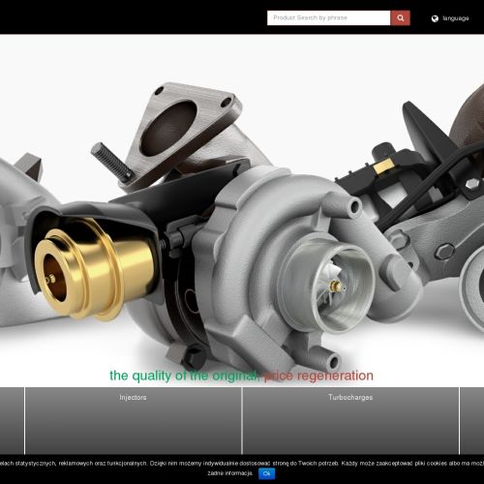Click the green 'the quality of the original' slogan
This screenshot has height=484, width=484.
[x=185, y=376]
